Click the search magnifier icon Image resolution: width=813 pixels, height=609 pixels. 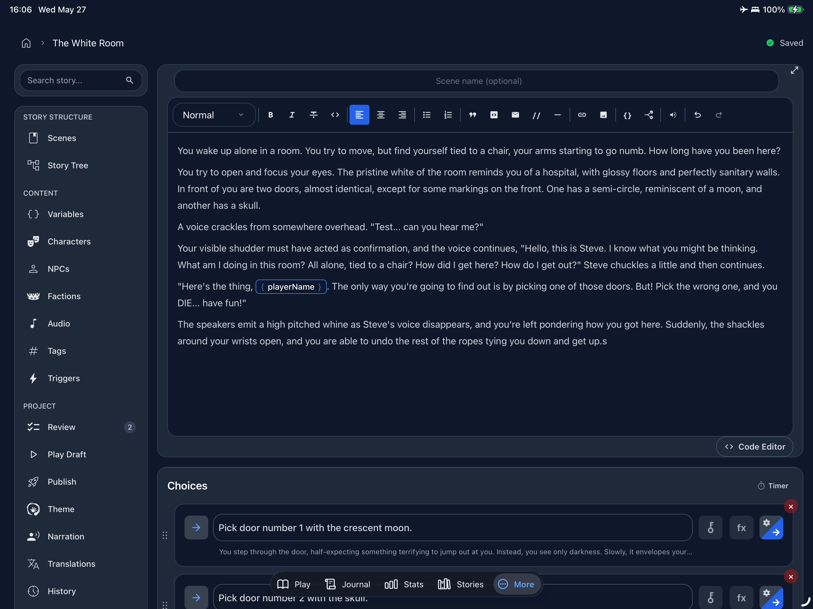point(129,81)
